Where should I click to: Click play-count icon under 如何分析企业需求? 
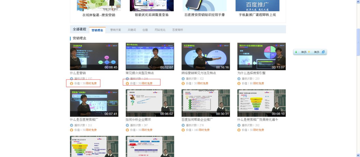coord(127,125)
